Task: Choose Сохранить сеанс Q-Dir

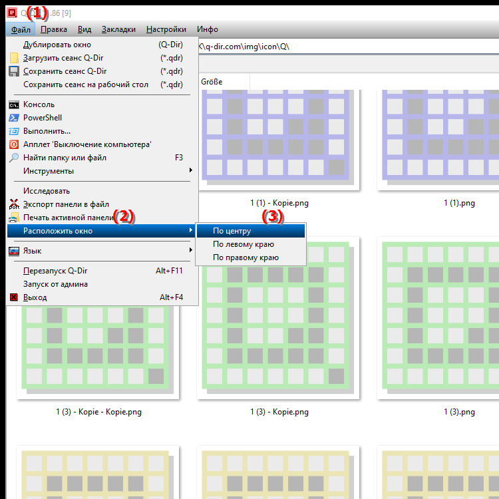Action: (x=102, y=71)
